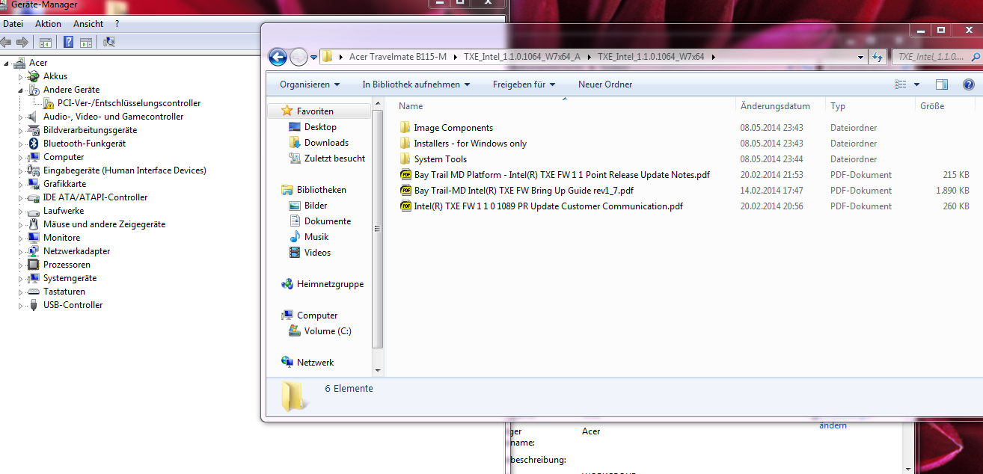Open the Dokumente library

(328, 221)
